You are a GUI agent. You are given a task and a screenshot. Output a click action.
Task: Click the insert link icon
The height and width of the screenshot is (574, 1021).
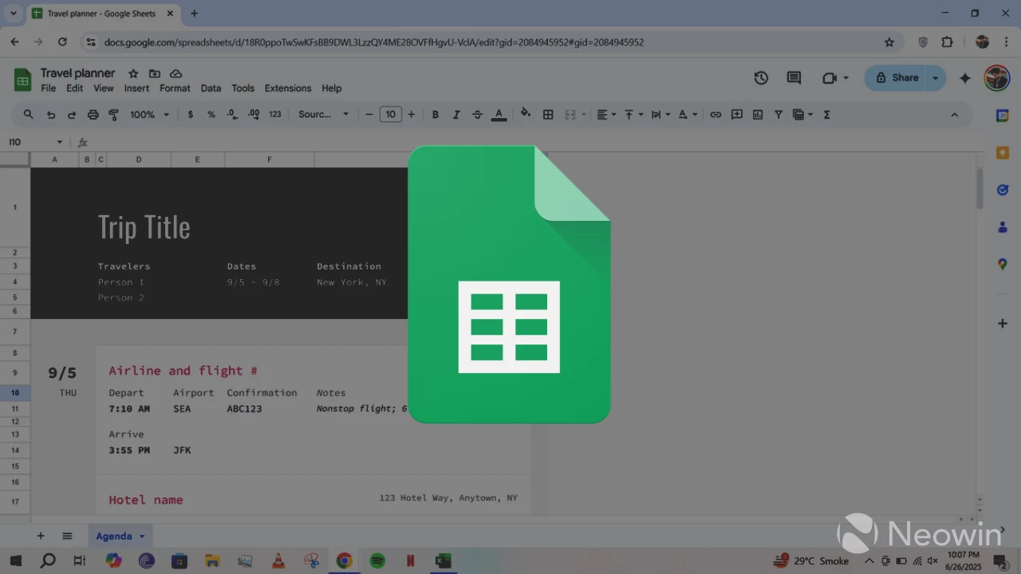coord(715,115)
